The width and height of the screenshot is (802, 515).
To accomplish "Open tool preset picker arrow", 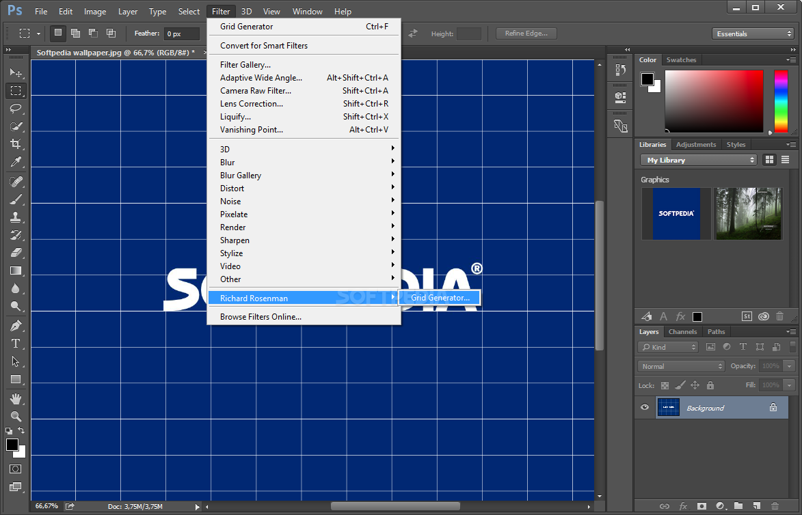I will [x=38, y=33].
